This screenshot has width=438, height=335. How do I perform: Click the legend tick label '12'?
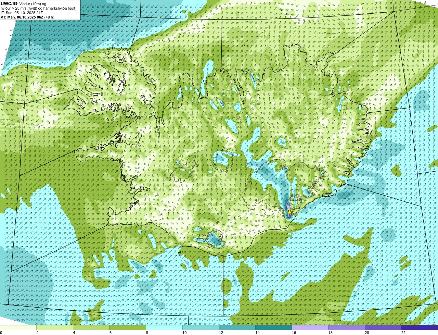pos(221,333)
